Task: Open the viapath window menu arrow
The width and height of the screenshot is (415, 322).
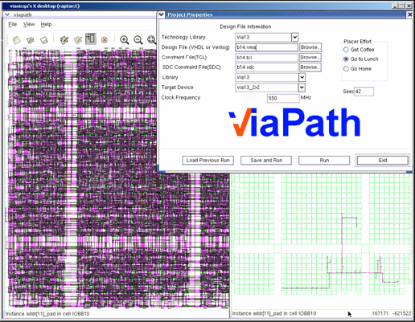Action: pos(7,14)
